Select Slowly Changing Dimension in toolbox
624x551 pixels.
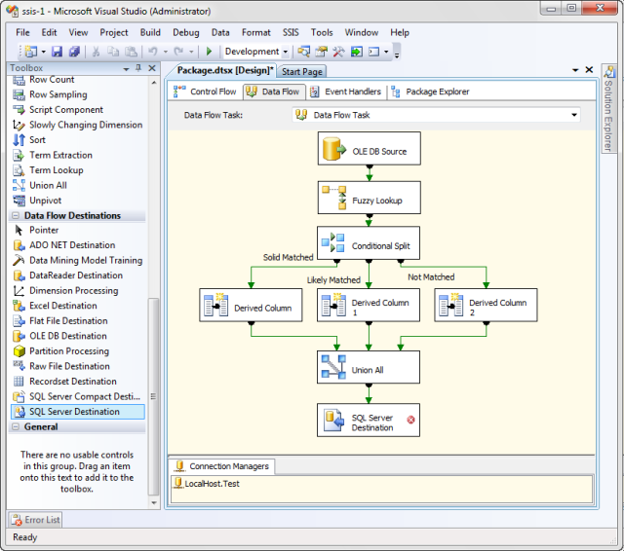(78, 125)
